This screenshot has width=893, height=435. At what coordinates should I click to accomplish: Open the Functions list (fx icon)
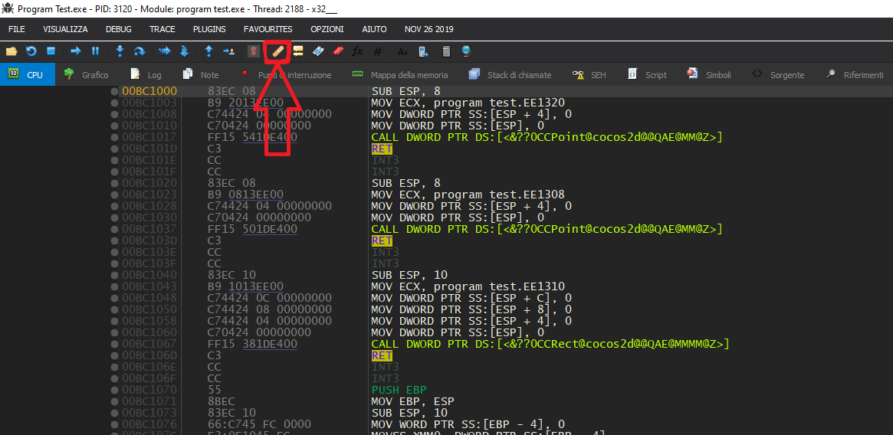(x=358, y=51)
